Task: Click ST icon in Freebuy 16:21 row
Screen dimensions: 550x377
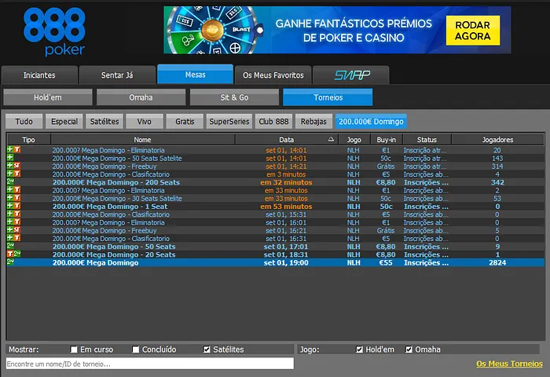Action: (16, 230)
